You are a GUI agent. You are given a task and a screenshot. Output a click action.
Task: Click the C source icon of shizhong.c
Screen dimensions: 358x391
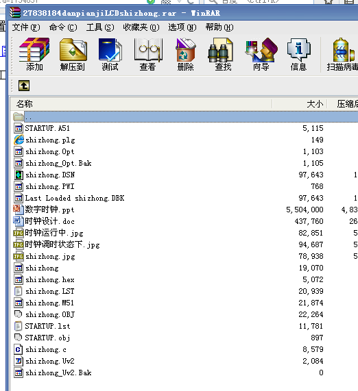(19, 349)
